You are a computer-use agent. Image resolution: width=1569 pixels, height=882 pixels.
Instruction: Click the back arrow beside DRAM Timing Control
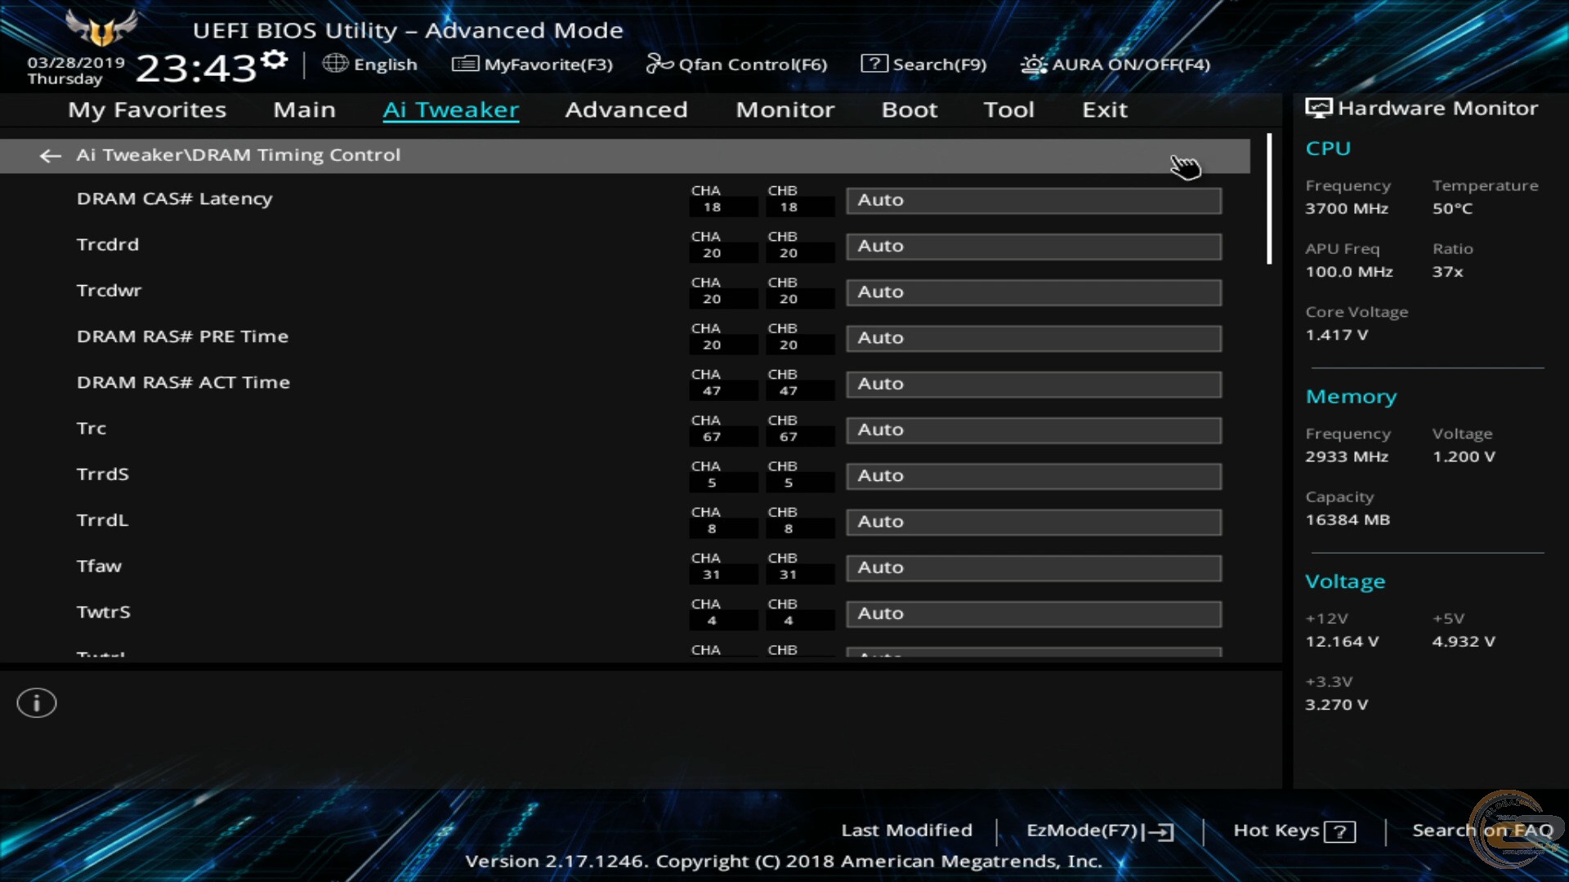point(51,155)
